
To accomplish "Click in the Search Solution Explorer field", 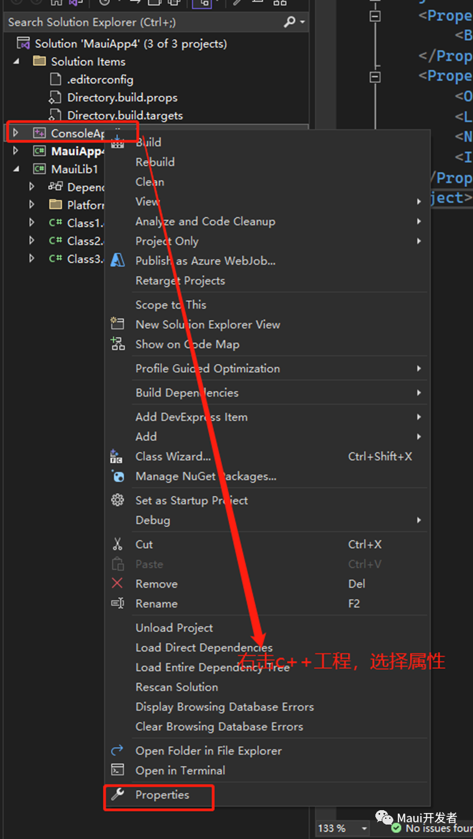I will click(x=144, y=23).
